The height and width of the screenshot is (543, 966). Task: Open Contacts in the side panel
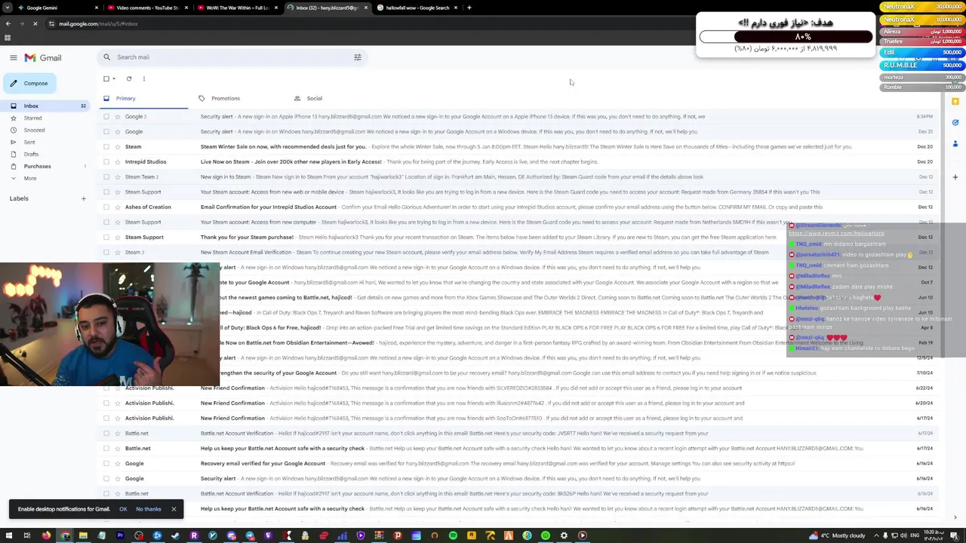[x=955, y=144]
